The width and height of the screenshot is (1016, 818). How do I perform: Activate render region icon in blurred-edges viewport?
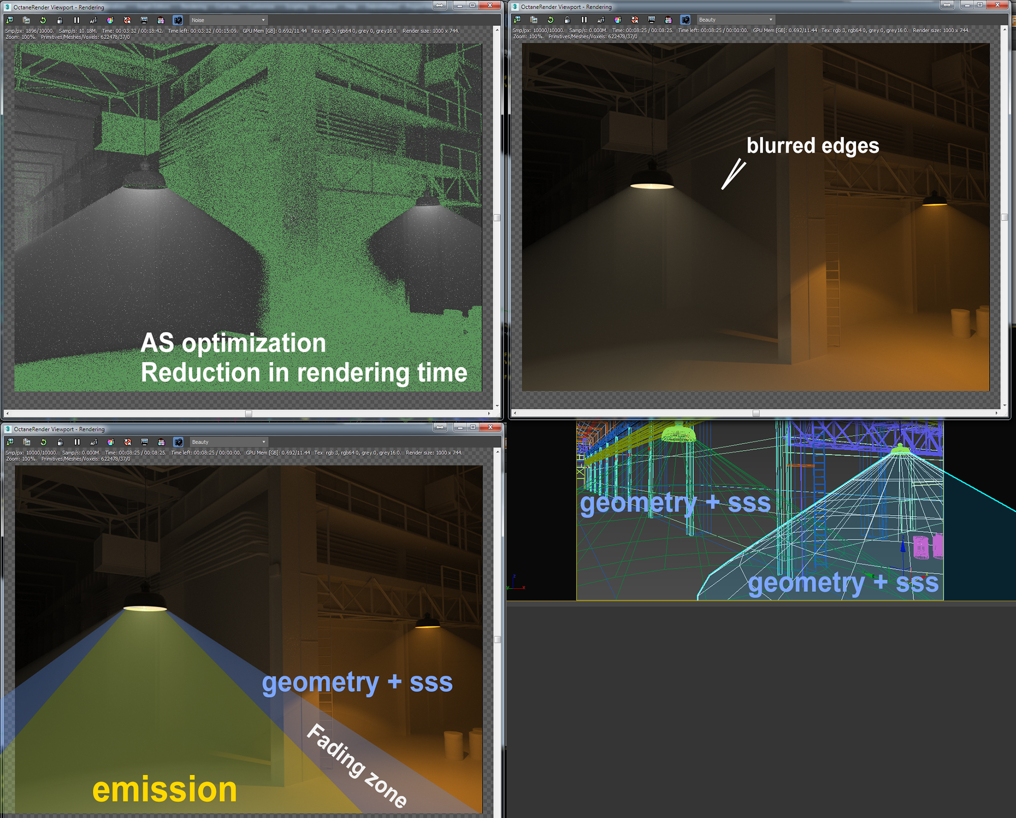[x=634, y=20]
